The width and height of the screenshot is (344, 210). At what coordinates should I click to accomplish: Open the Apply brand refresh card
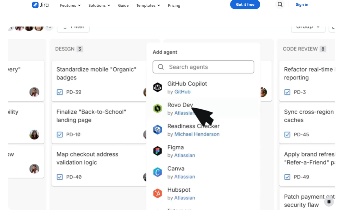point(307,165)
